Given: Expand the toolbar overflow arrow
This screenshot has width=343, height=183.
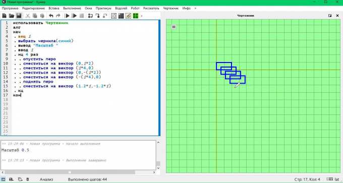Looking at the screenshot, I should point(142,16).
